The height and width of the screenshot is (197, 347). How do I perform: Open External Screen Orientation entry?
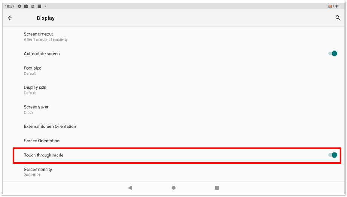pyautogui.click(x=173, y=126)
